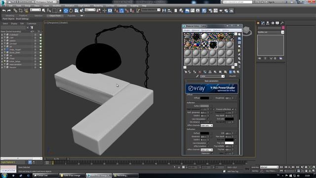Open the reference coordinate system View dropdown
This screenshot has width=316, height=178.
[90, 10]
